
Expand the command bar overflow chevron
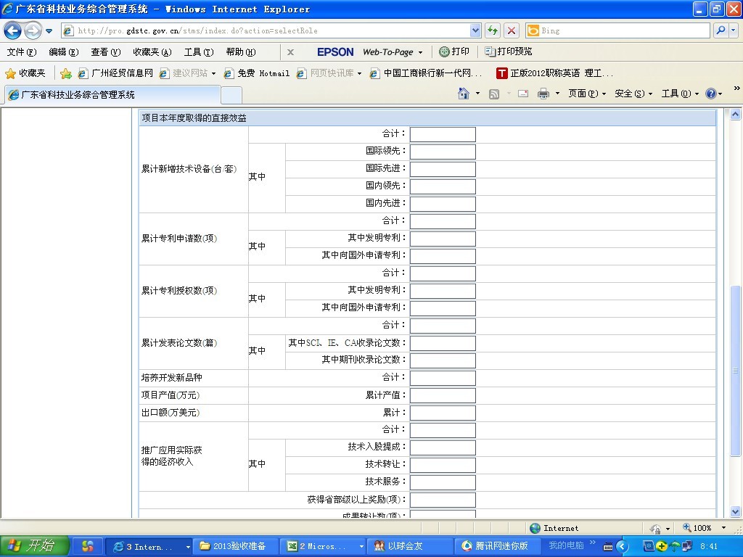point(736,88)
